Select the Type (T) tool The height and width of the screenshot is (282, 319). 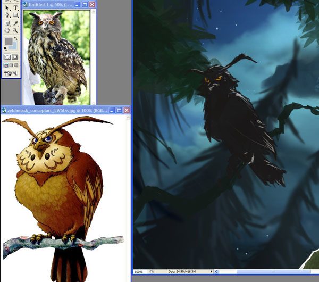[15, 8]
